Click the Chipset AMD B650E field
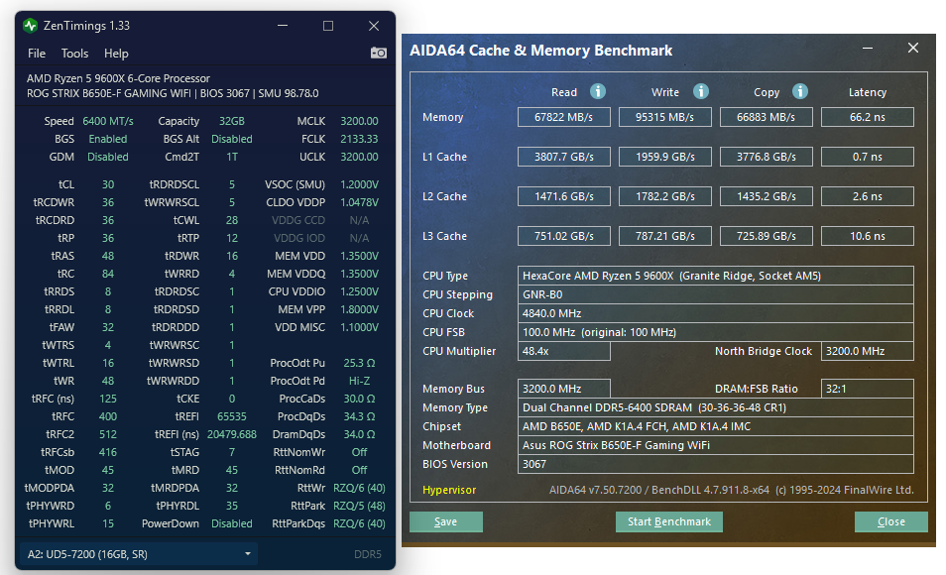 [716, 426]
